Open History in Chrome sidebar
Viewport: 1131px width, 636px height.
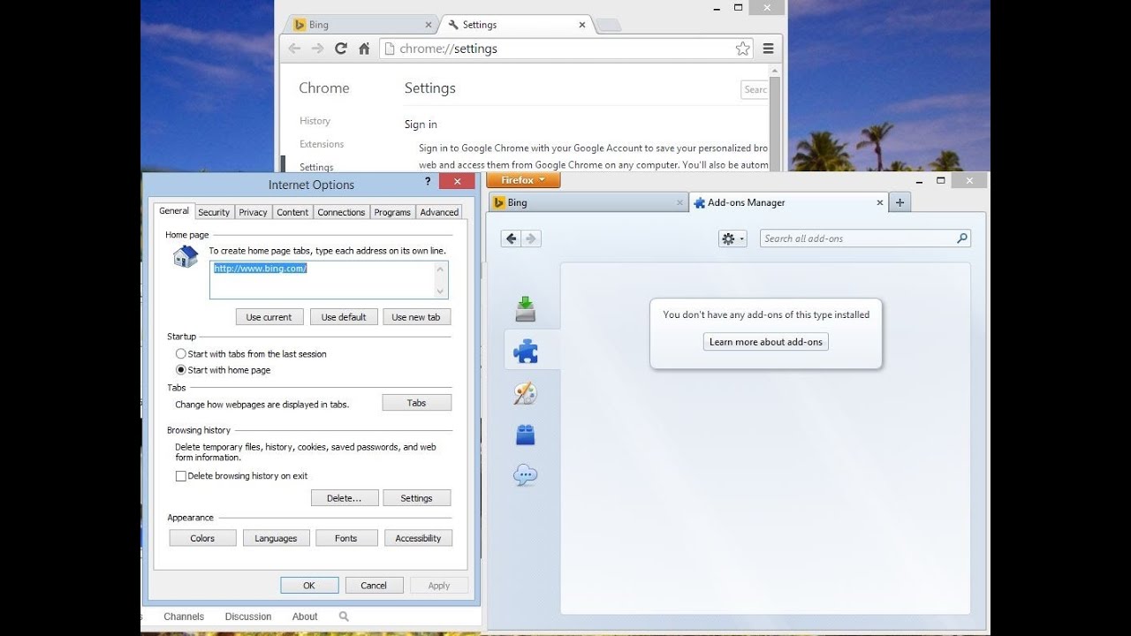(315, 121)
